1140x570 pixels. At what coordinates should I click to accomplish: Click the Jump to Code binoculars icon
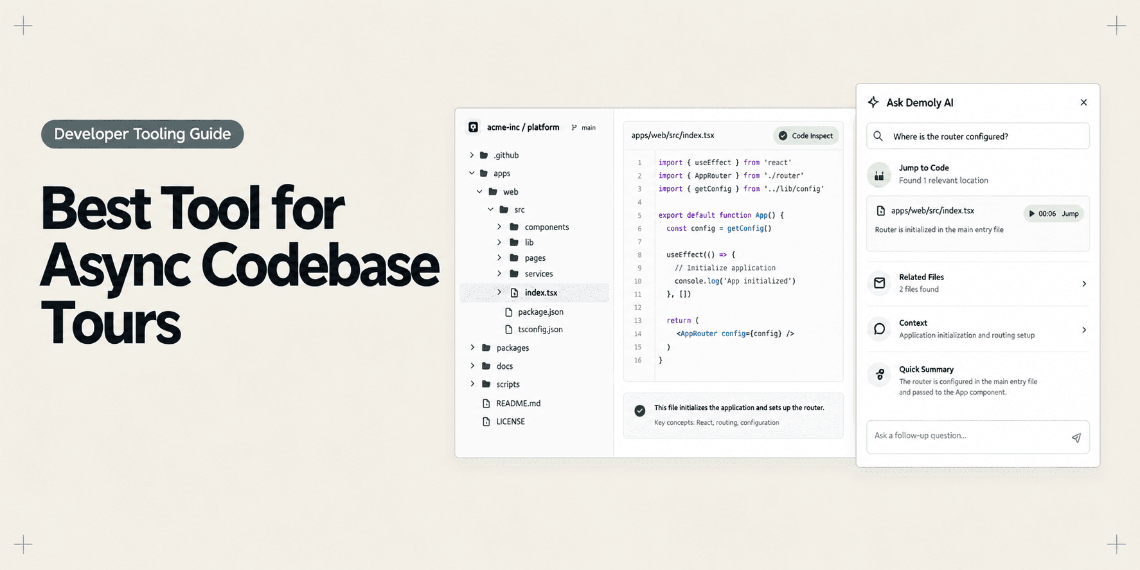click(x=879, y=174)
